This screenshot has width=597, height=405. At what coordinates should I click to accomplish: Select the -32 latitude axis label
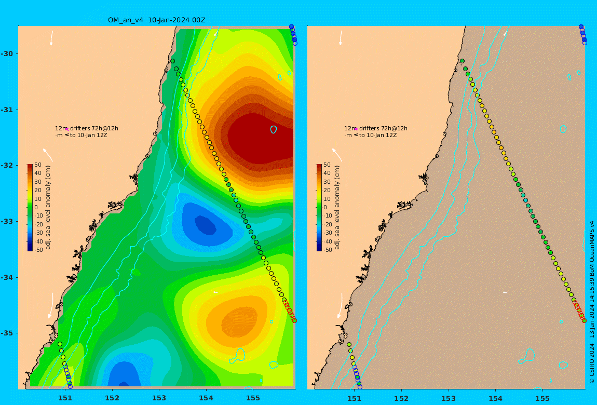tap(6, 165)
